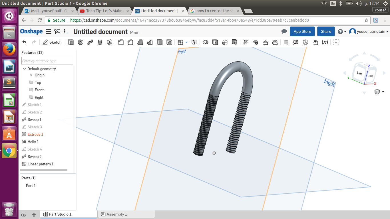390x219 pixels.
Task: Select the Delete face tool
Action: pyautogui.click(x=256, y=42)
